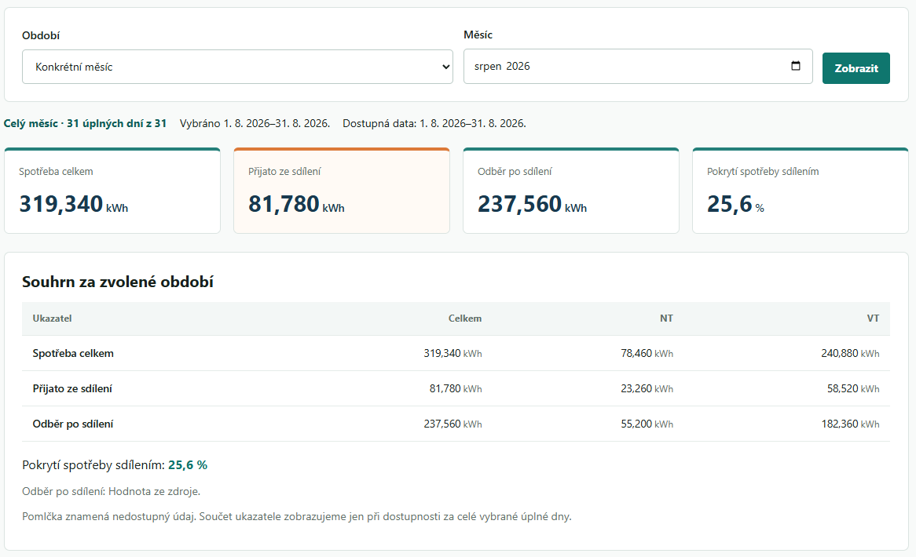This screenshot has height=557, width=916.
Task: Click the VT column header
Action: (x=873, y=319)
